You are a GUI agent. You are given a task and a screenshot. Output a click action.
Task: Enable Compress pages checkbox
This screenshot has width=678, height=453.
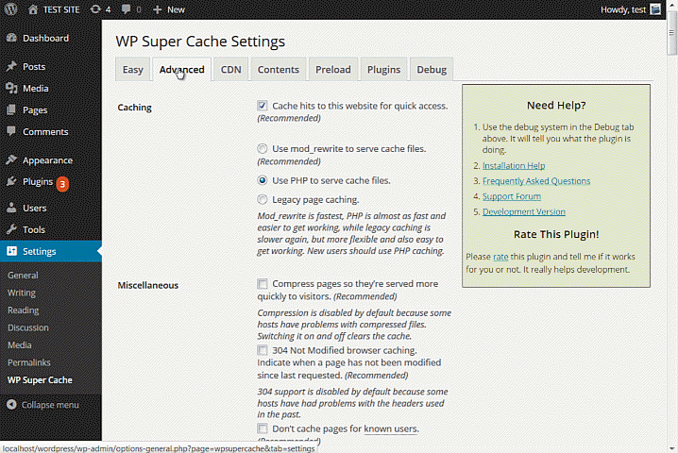(x=262, y=283)
